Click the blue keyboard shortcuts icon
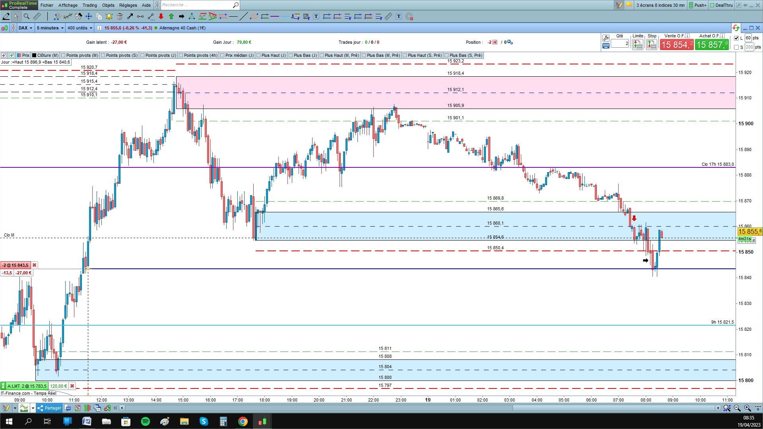This screenshot has width=763, height=429. [x=606, y=46]
